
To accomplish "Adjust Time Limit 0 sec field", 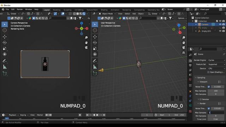I will pos(216,119).
